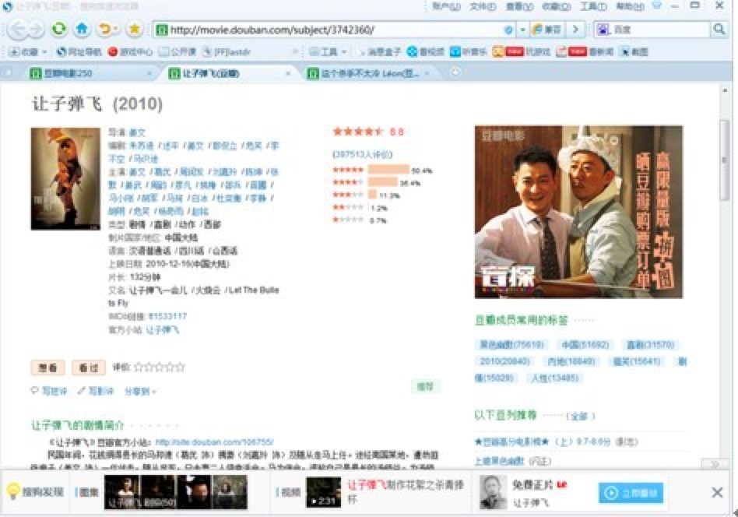Bookmark this page with the yellow star icon
Viewport: 738px width, 517px height.
[135, 29]
